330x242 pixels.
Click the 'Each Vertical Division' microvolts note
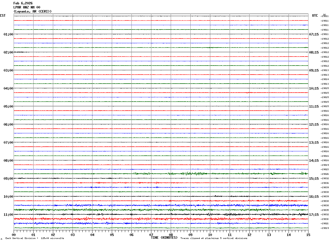pos(35,238)
